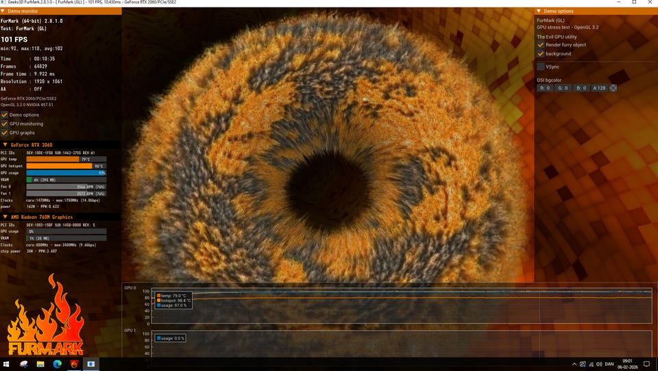The height and width of the screenshot is (371, 658).
Task: Collapse the AMD Radeon 760M Graphics section
Action: [5, 217]
